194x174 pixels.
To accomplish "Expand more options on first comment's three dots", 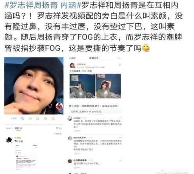I will [x=121, y=118].
